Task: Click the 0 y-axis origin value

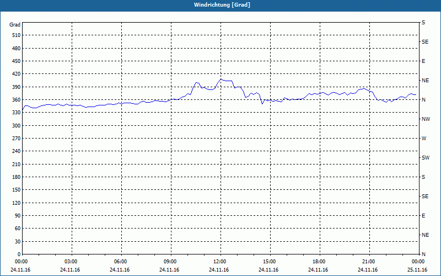Action: pyautogui.click(x=19, y=254)
